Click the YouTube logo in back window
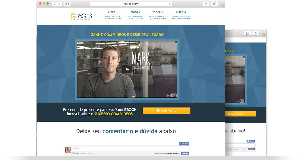Screen dimensions: 301x160 [240, 101]
